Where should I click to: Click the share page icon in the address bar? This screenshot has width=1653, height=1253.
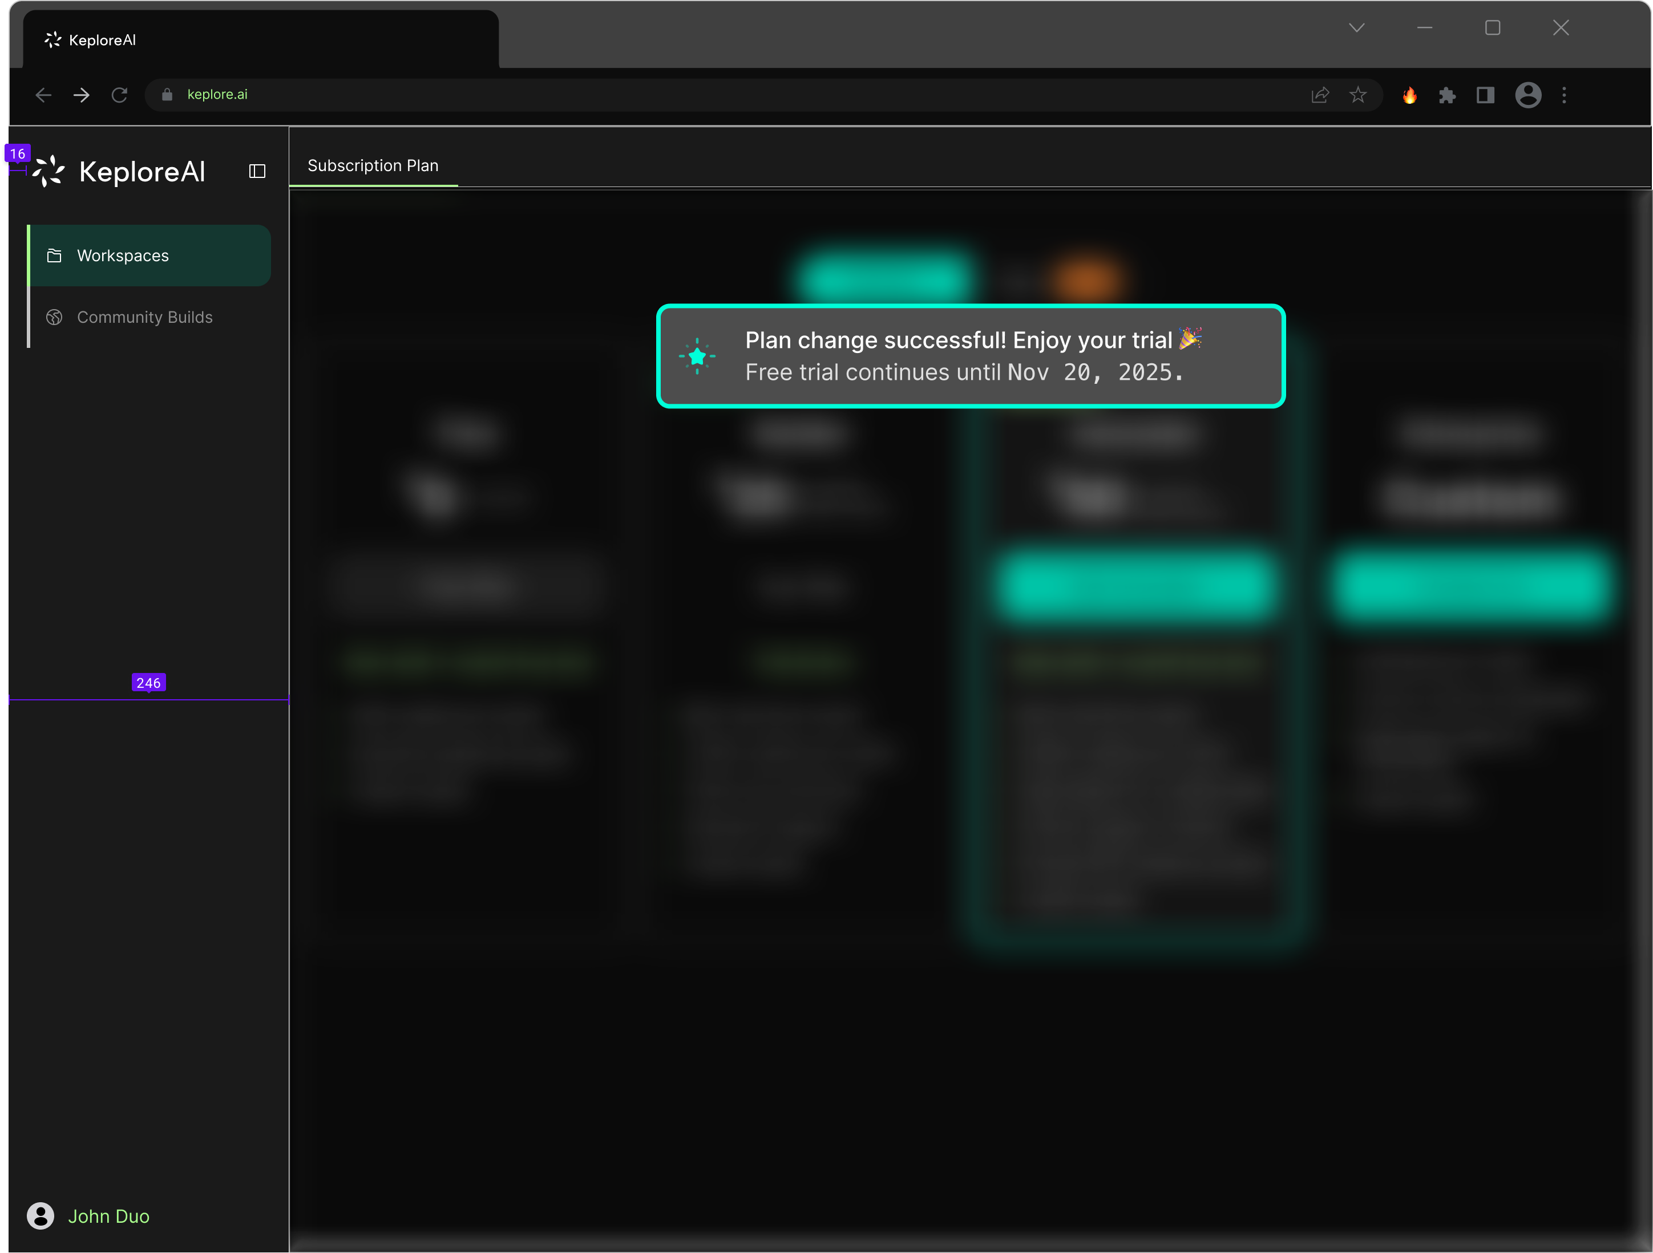(x=1320, y=95)
